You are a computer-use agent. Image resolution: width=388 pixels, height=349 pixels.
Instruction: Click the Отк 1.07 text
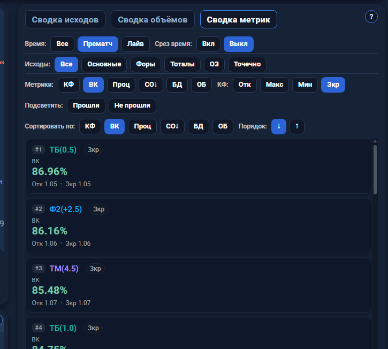tap(44, 303)
